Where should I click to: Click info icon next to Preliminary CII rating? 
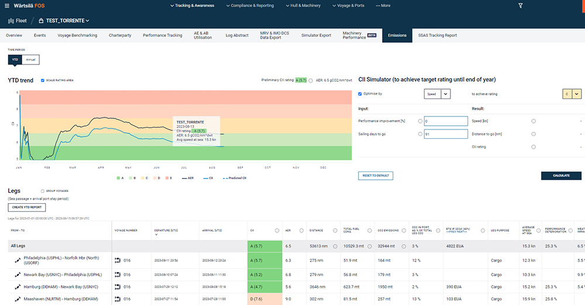coord(311,80)
